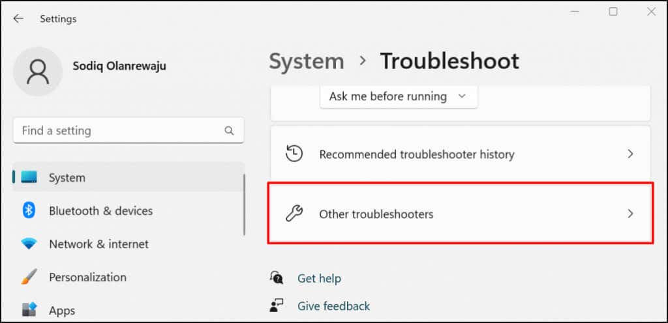
Task: Select System in the sidebar
Action: pos(129,177)
